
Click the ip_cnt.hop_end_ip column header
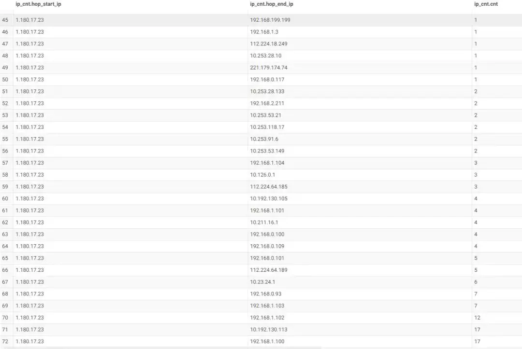pyautogui.click(x=271, y=4)
